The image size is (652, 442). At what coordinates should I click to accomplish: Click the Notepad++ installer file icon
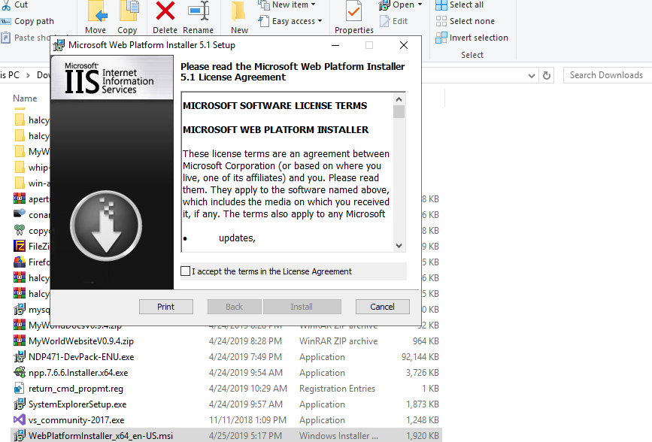(x=19, y=373)
